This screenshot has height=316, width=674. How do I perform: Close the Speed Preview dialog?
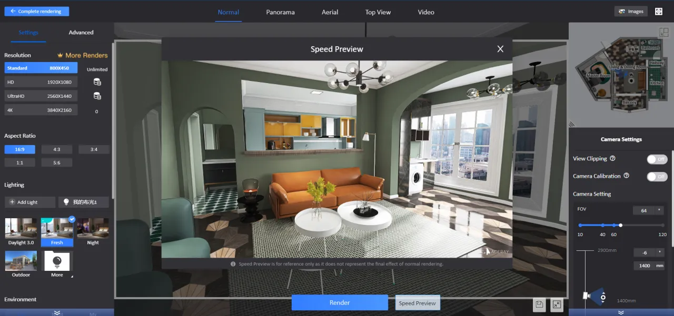[x=500, y=49]
